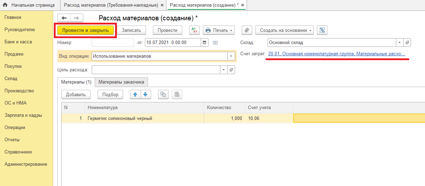Open attached files via paperclip icon

247,30
